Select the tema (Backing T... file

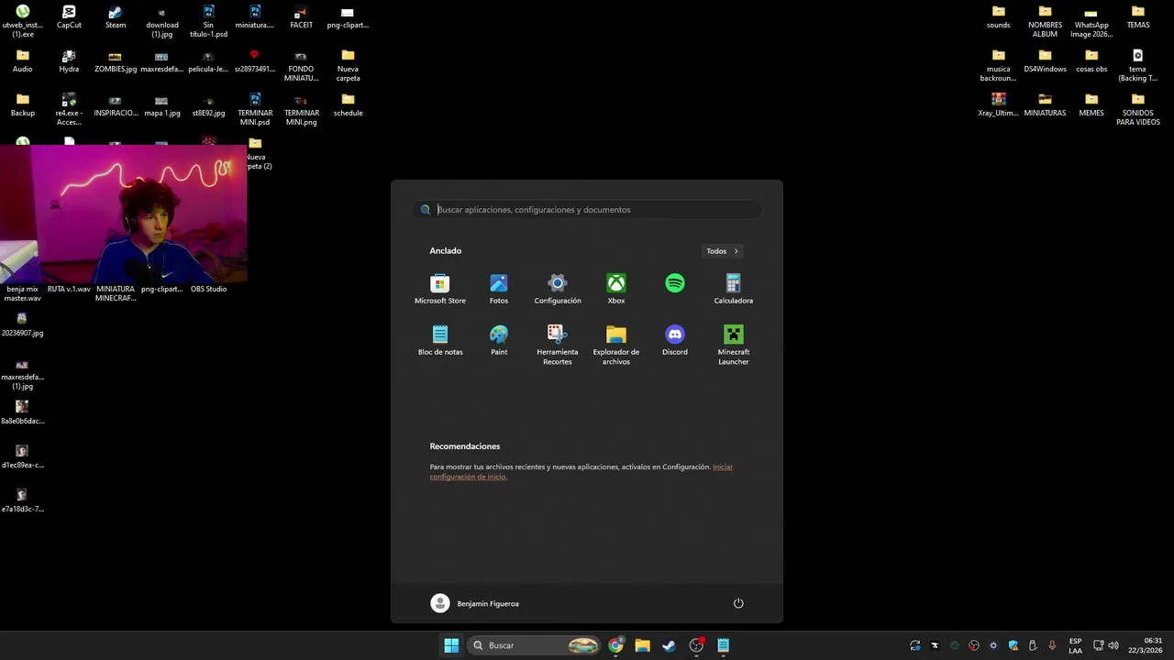click(x=1137, y=65)
